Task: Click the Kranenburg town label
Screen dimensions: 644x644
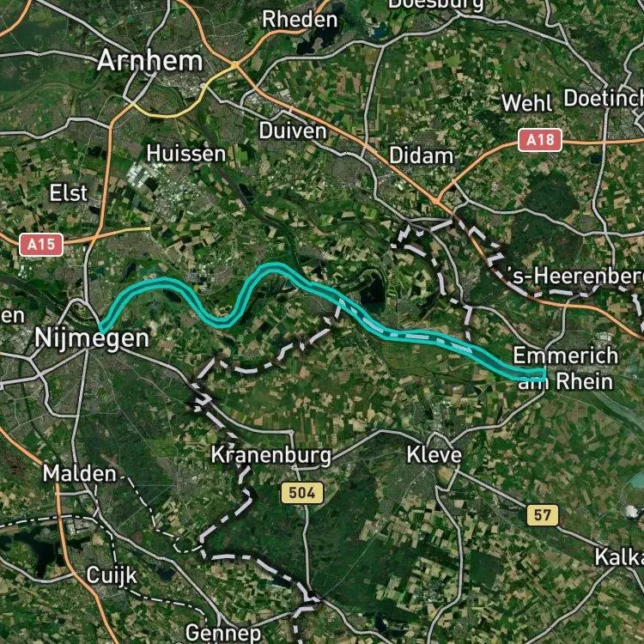Action: (x=271, y=455)
